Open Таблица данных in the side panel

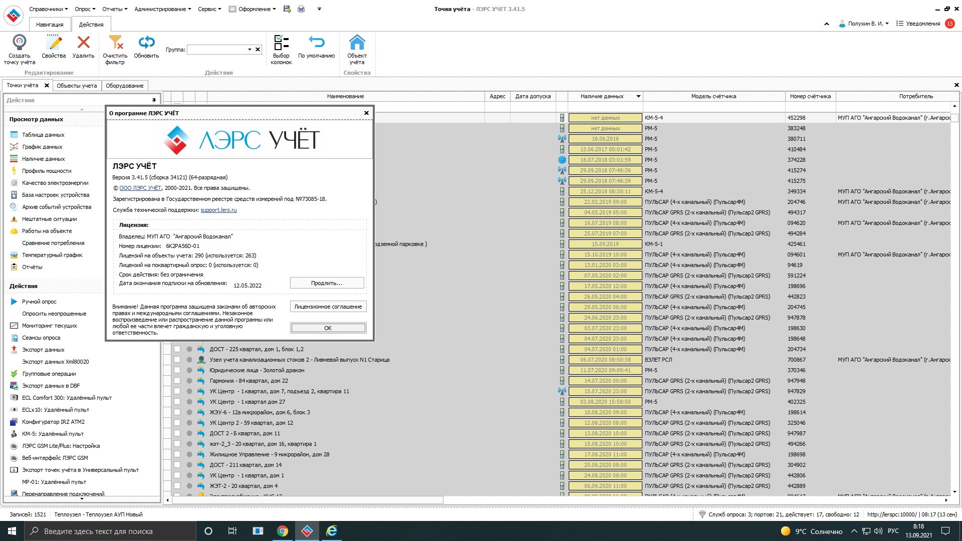pos(43,135)
